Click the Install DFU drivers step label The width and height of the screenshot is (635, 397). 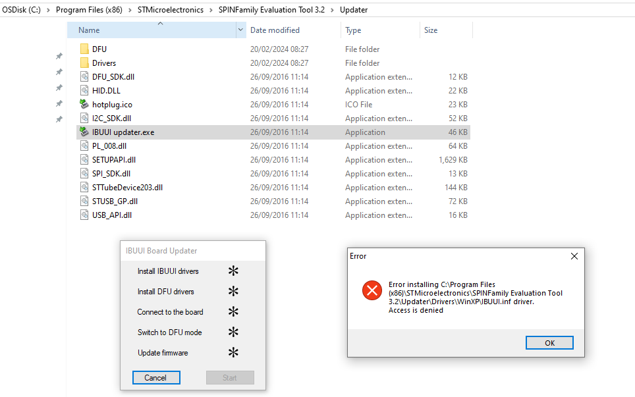click(165, 292)
